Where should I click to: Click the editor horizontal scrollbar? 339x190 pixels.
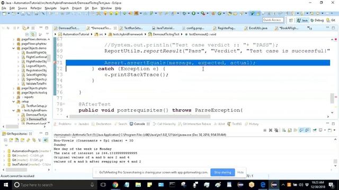pos(140,117)
